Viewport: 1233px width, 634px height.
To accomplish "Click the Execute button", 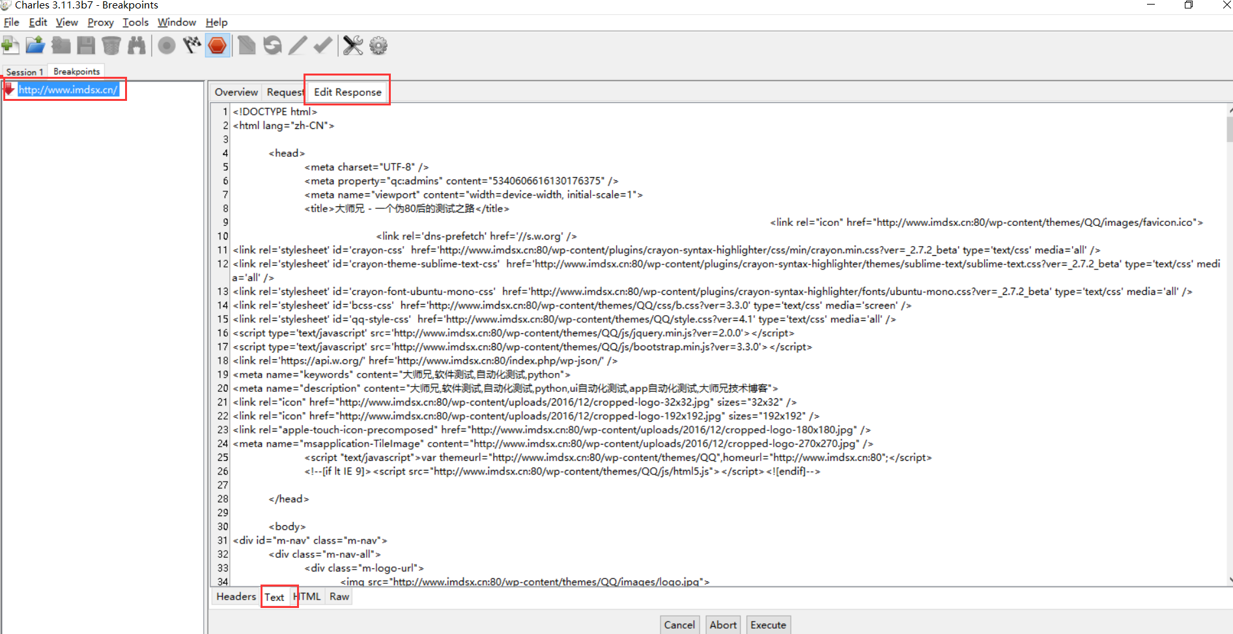I will (768, 624).
